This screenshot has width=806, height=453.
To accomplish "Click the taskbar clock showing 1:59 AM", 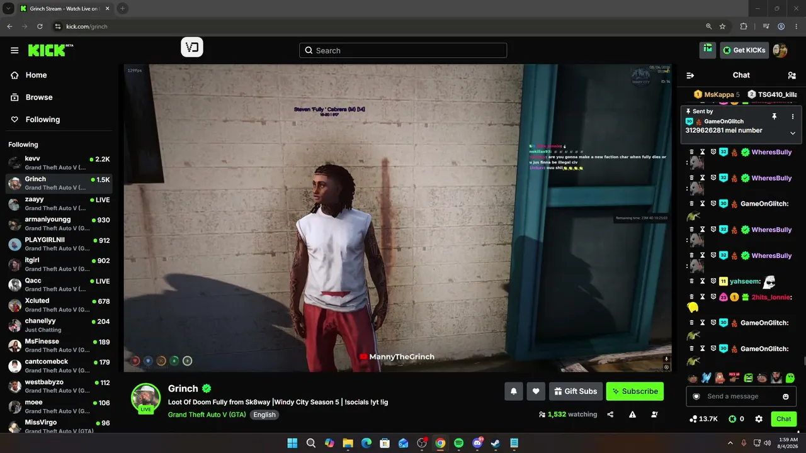I will [x=788, y=443].
